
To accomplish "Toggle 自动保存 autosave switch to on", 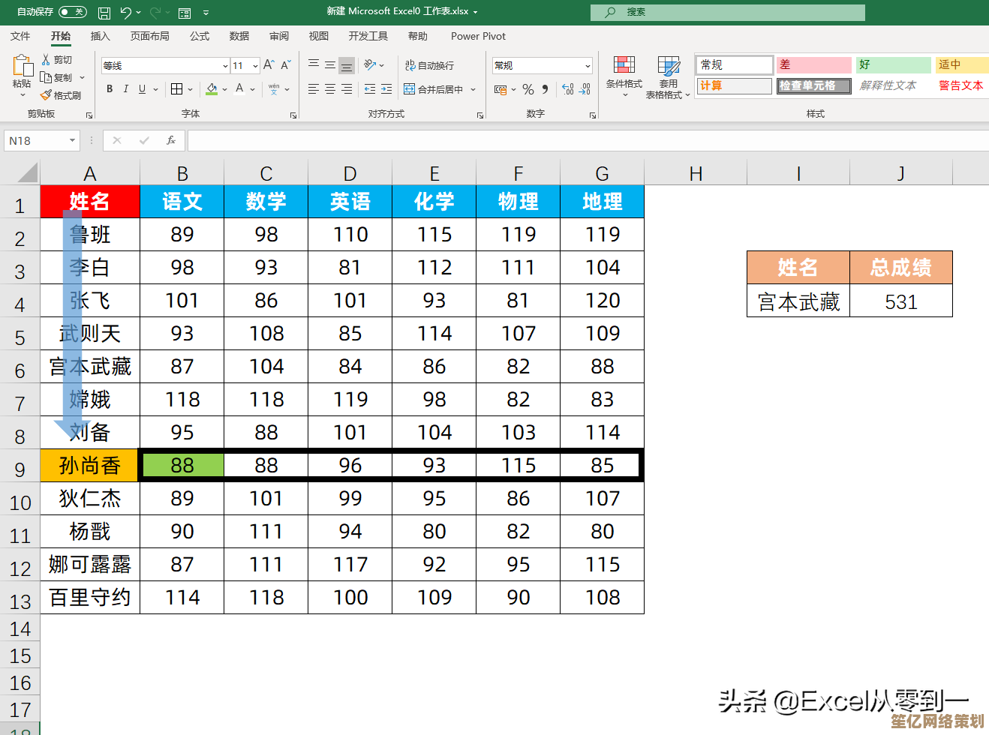I will click(x=71, y=12).
